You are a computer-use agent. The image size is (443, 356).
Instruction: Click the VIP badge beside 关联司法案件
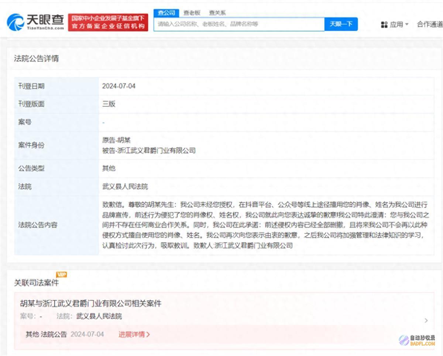pyautogui.click(x=61, y=275)
